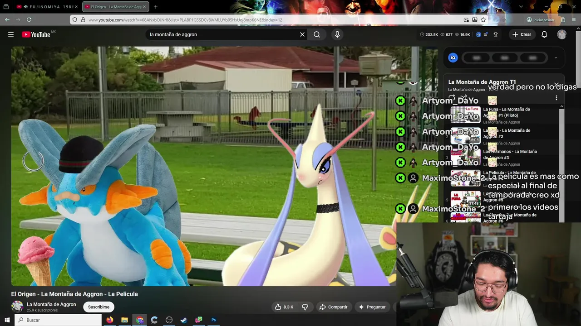The height and width of the screenshot is (326, 581).
Task: Switch to the FUJINOMIYA tab
Action: pos(48,7)
